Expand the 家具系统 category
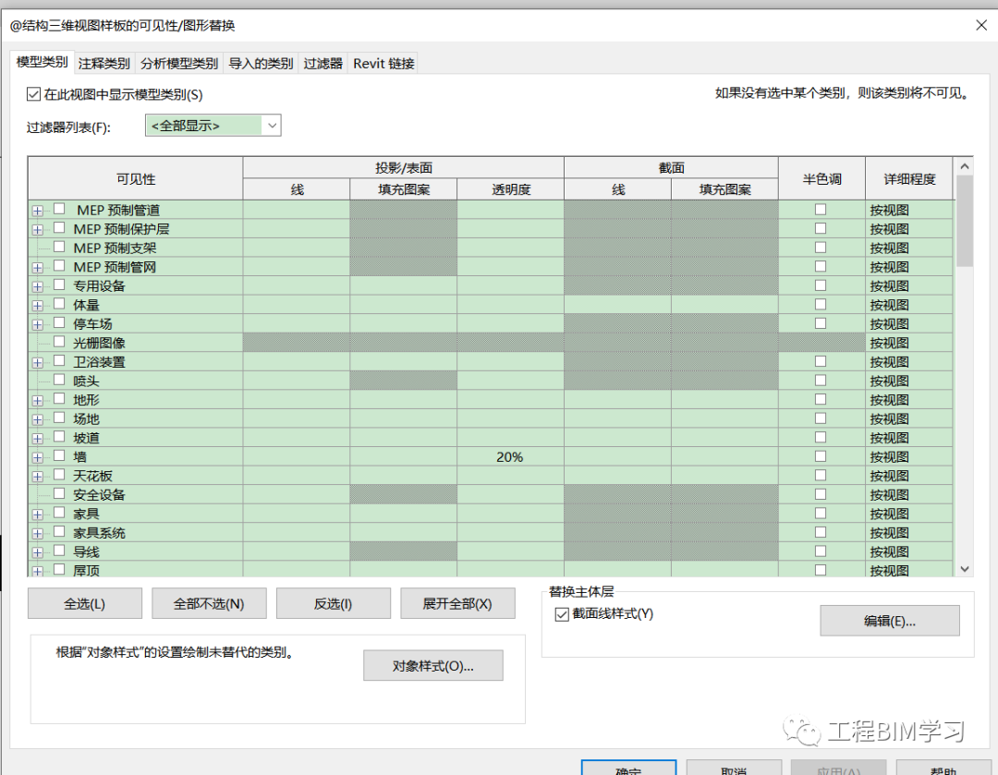The image size is (998, 775). [38, 534]
